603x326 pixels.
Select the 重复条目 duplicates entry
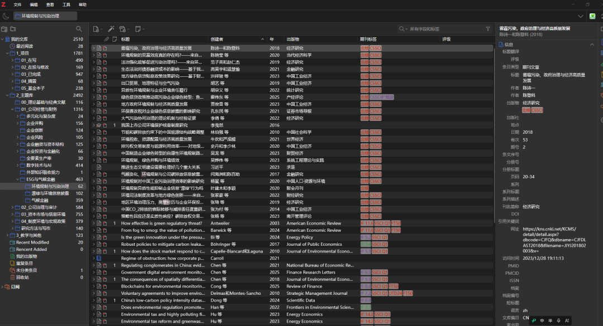click(x=24, y=264)
